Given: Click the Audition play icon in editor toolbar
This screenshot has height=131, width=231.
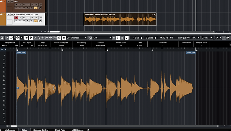Looking at the screenshot, I should (x=8, y=38).
